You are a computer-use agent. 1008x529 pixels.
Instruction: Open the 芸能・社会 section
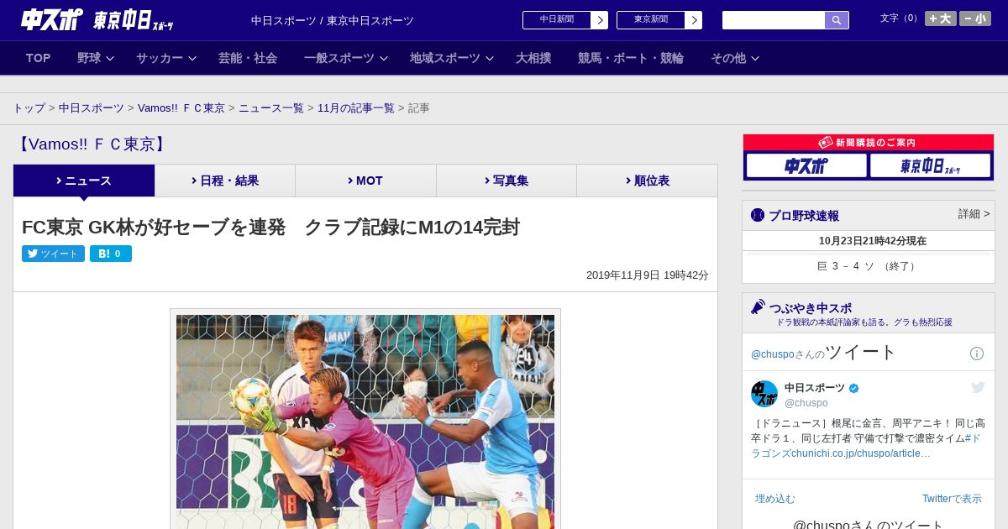248,58
